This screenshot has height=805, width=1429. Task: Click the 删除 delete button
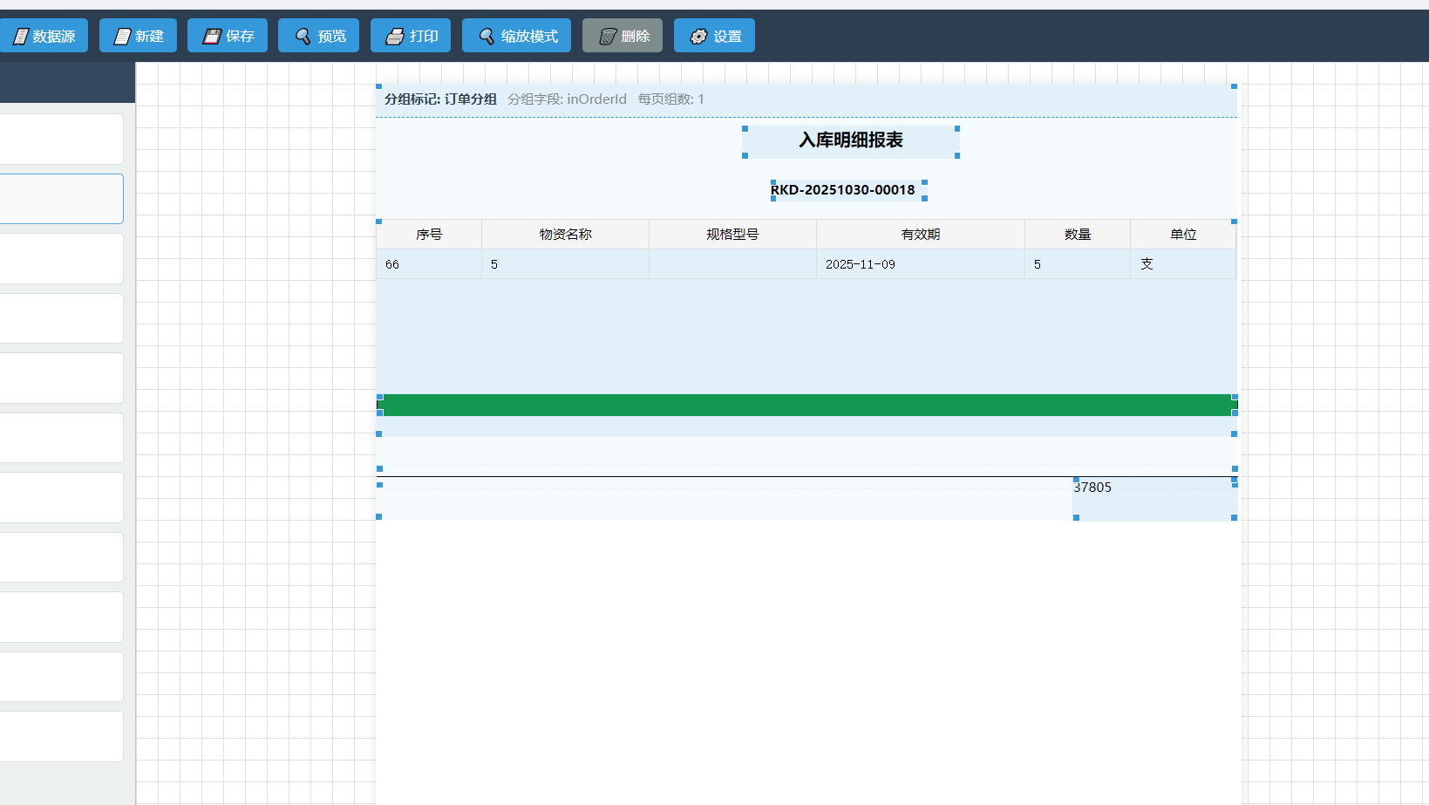(623, 36)
